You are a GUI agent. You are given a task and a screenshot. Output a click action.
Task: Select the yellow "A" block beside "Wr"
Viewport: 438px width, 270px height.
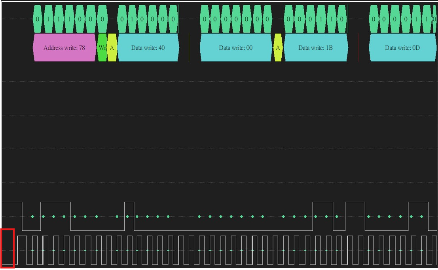[x=112, y=48]
